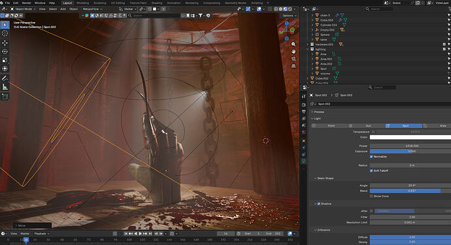Click the viewport pan hand icon
This screenshot has height=245, width=451.
pyautogui.click(x=293, y=52)
